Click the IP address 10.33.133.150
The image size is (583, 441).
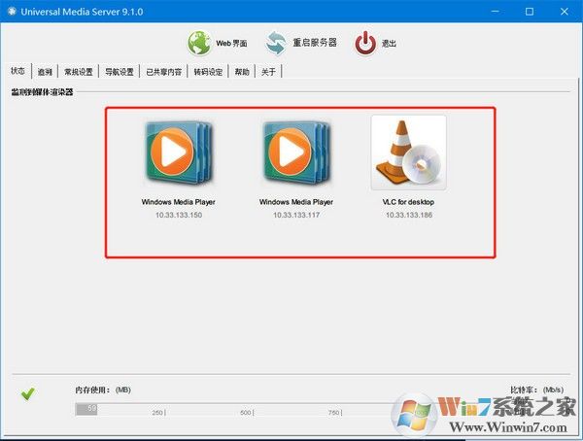(x=179, y=215)
